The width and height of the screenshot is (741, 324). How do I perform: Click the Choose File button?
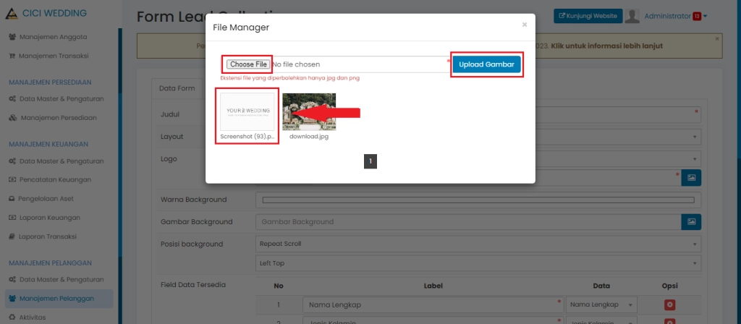[248, 64]
